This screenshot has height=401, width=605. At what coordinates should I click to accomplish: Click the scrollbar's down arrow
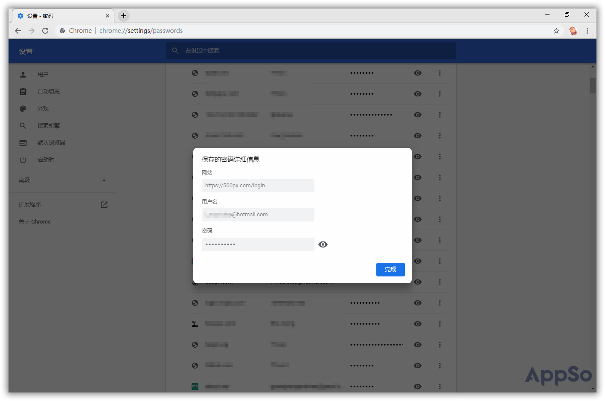(x=593, y=389)
